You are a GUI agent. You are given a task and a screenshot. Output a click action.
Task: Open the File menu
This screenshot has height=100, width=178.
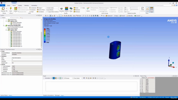click(x=3, y=5)
